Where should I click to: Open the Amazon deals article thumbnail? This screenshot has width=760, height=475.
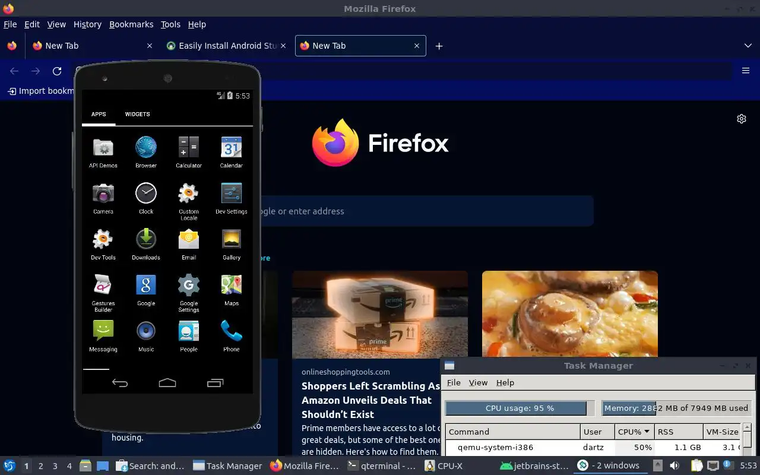click(x=380, y=315)
